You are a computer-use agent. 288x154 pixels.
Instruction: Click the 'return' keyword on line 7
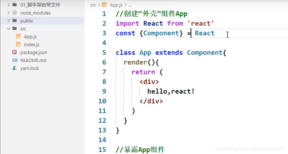coord(143,72)
